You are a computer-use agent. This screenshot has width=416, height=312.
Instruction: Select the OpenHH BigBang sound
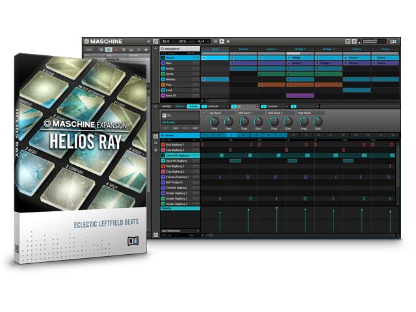(x=180, y=161)
